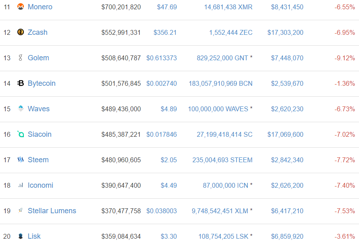Open the Bytecoin coin page link
The width and height of the screenshot is (359, 246).
click(x=42, y=83)
